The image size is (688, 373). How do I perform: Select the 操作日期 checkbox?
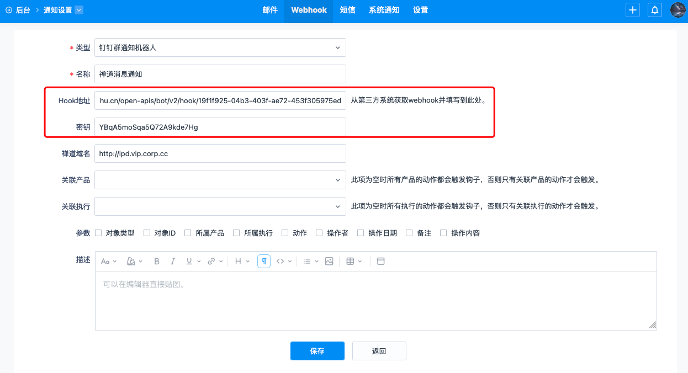361,233
